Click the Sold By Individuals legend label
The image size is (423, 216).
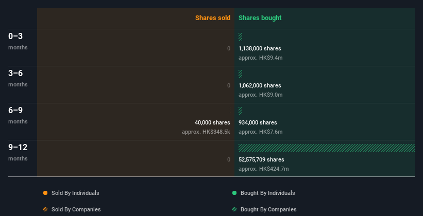click(x=75, y=193)
